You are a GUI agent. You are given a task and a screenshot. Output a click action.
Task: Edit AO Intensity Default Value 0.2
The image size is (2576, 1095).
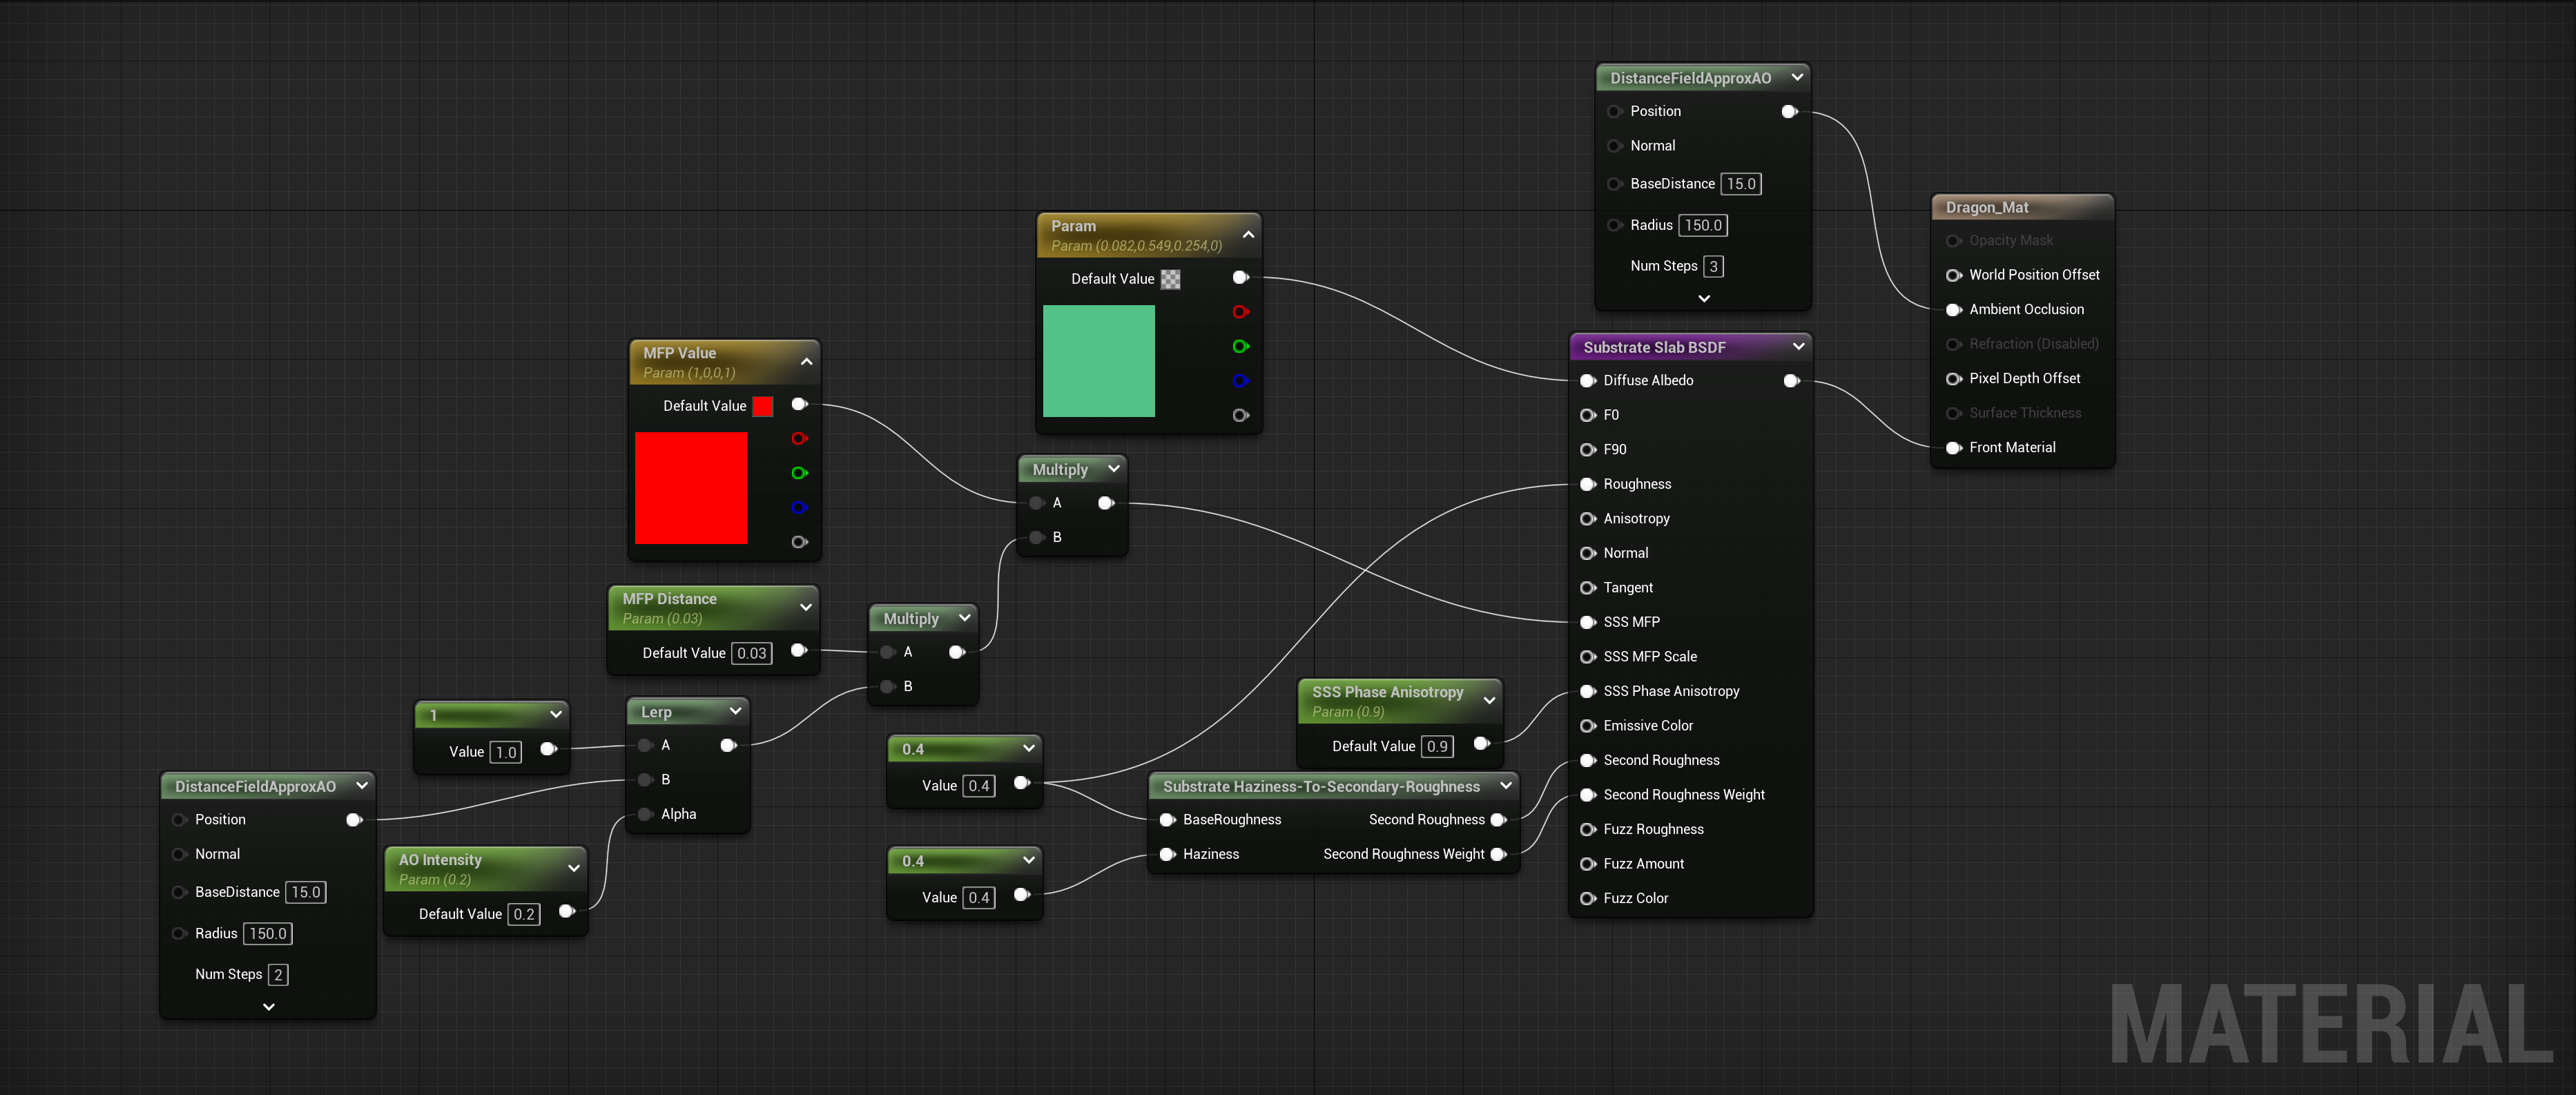(524, 914)
